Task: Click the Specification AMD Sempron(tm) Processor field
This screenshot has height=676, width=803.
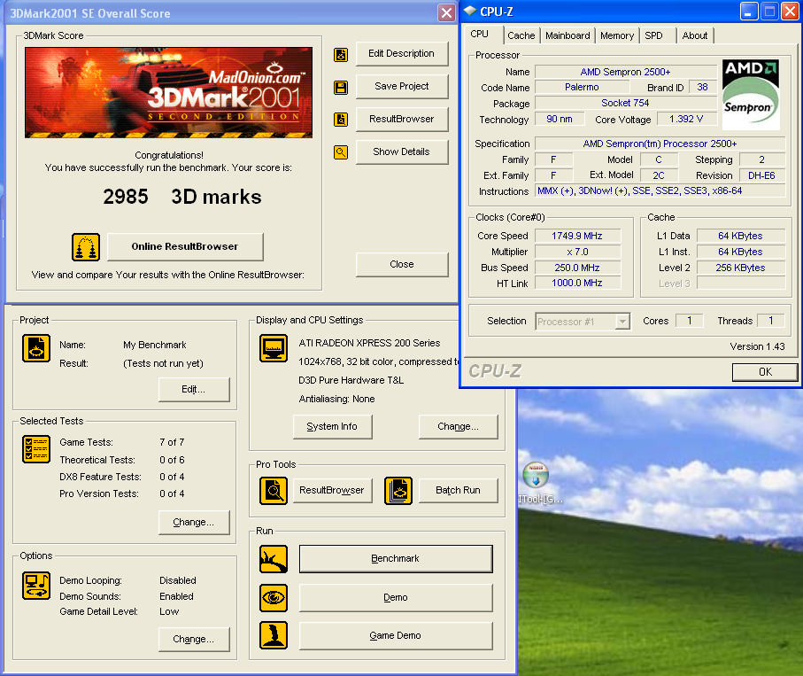Action: [660, 144]
